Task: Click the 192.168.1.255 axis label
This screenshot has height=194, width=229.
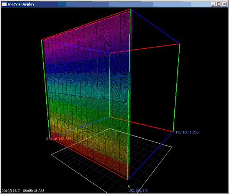Action: 187,132
